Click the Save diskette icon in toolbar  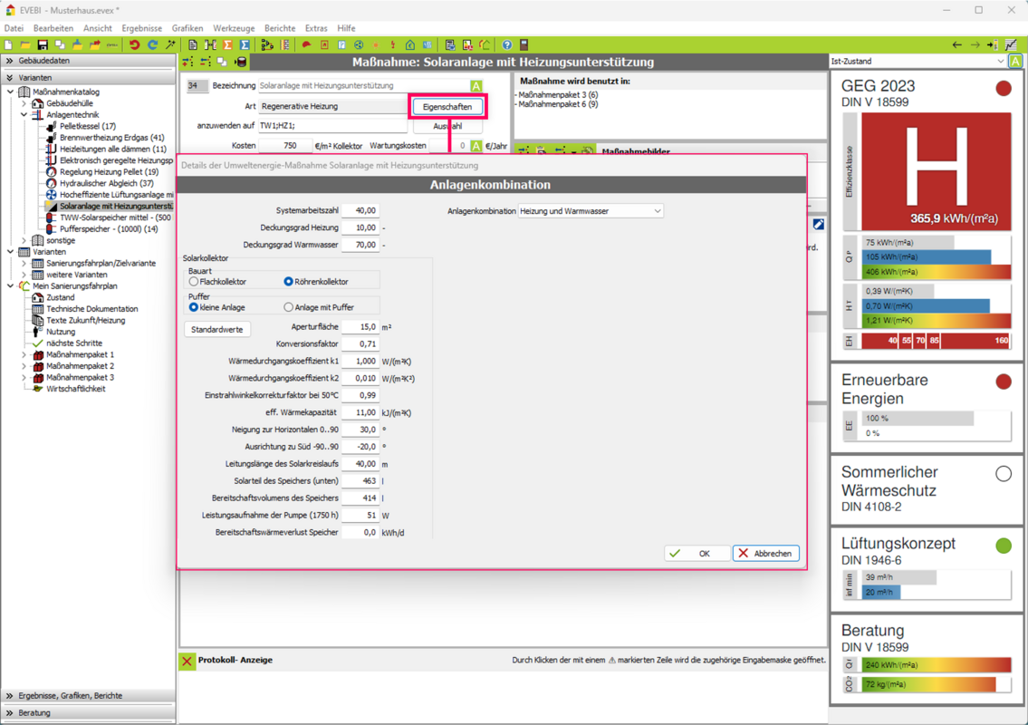[42, 44]
